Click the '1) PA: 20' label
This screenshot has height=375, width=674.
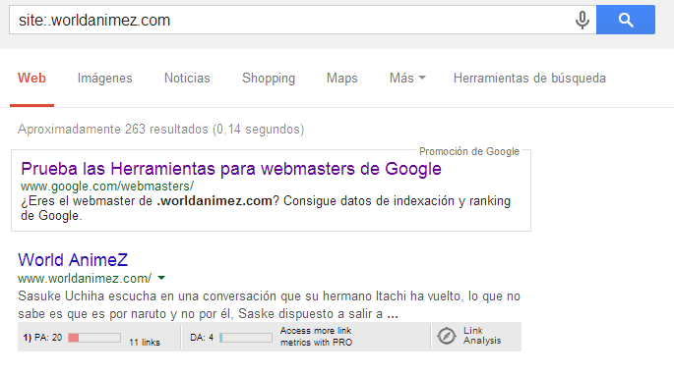[42, 338]
